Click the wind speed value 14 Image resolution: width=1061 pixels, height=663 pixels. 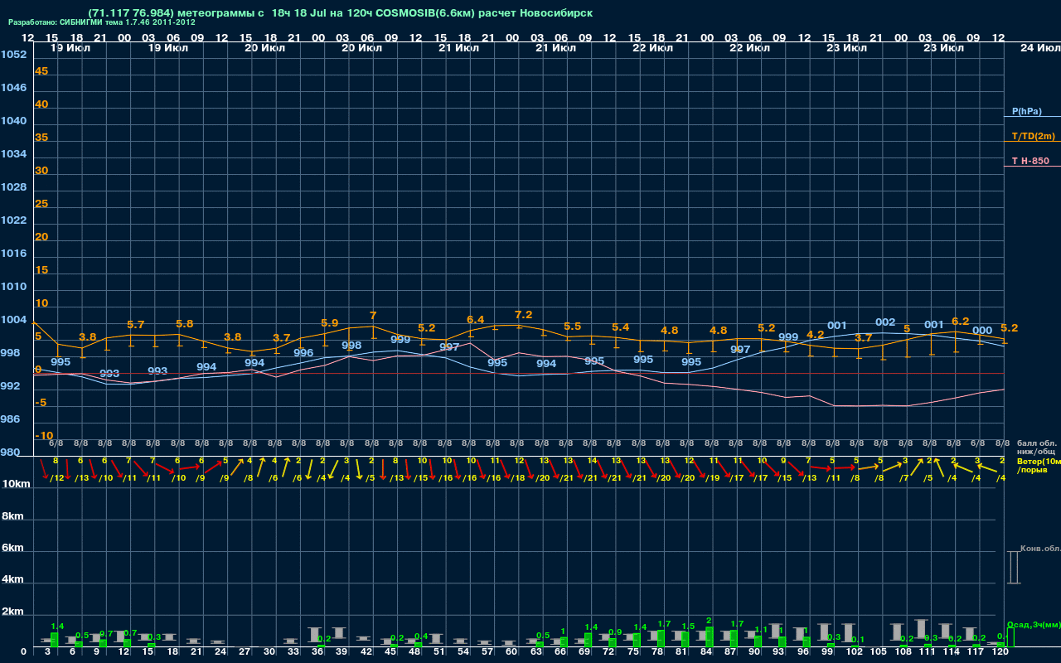592,460
